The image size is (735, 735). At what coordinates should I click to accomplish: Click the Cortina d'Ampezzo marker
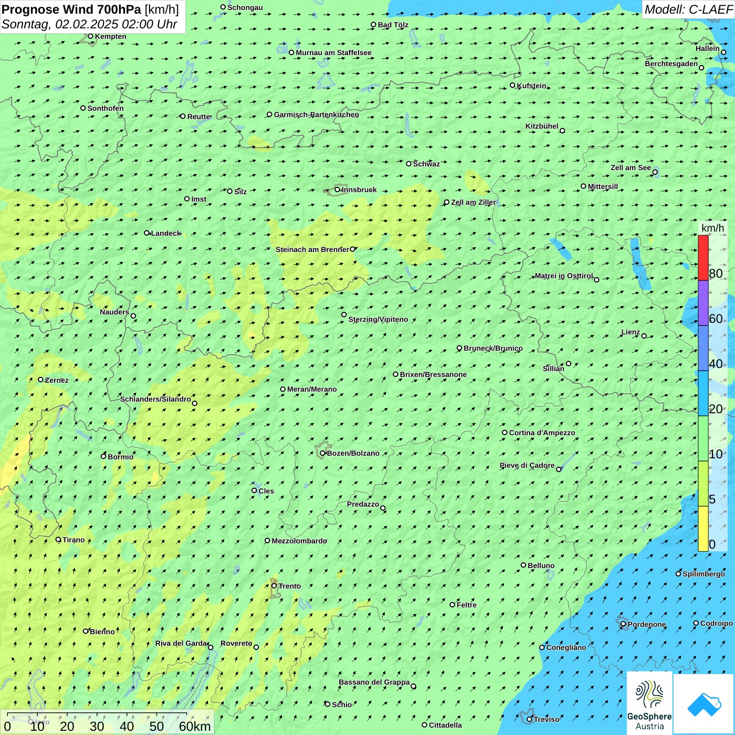505,433
